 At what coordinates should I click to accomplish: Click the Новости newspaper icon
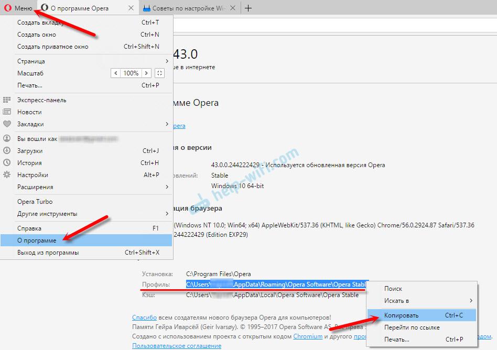click(7, 112)
